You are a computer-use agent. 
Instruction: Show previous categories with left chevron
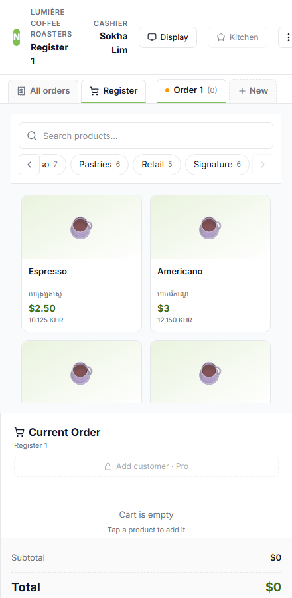click(x=29, y=165)
